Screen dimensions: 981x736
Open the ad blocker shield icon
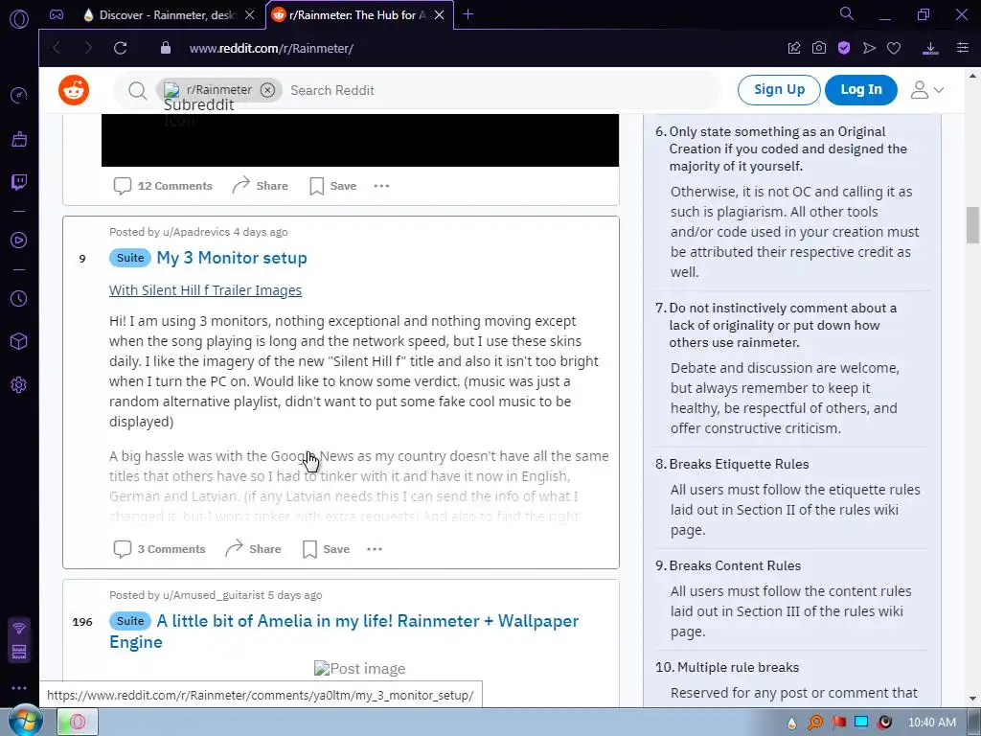(844, 48)
